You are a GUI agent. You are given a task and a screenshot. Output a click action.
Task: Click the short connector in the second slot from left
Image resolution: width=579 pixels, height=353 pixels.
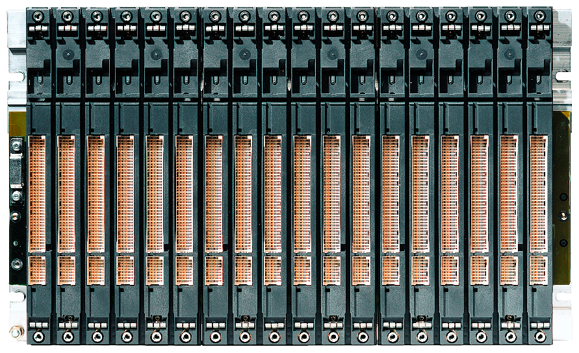tap(66, 270)
